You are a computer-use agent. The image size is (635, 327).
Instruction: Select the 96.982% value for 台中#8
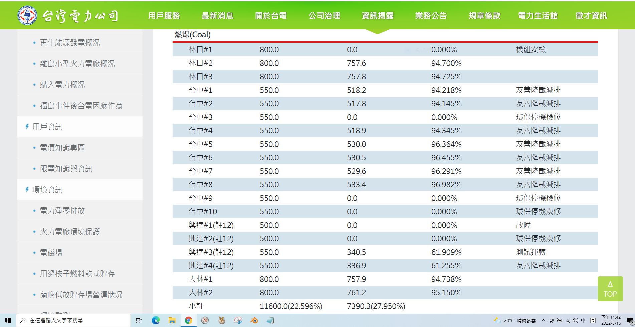446,185
